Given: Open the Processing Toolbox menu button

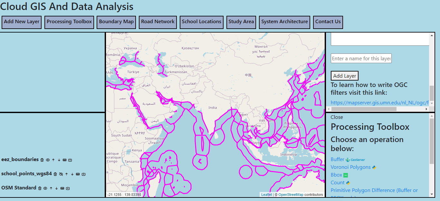Looking at the screenshot, I should (x=69, y=22).
